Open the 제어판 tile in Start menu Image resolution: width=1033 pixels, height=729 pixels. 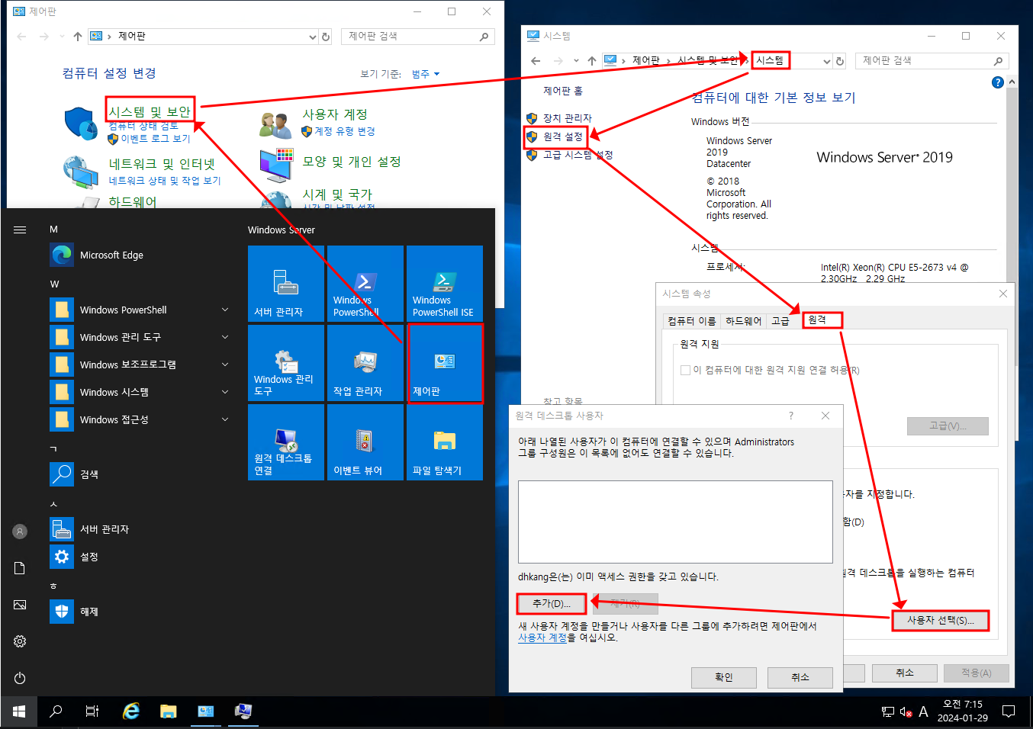[445, 363]
